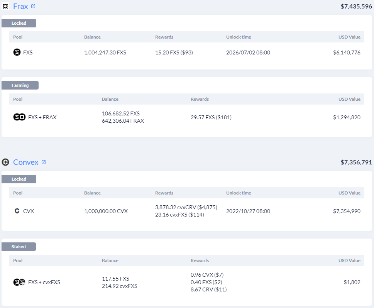Click the Convex protocol logo icon
The width and height of the screenshot is (374, 308).
click(x=5, y=162)
